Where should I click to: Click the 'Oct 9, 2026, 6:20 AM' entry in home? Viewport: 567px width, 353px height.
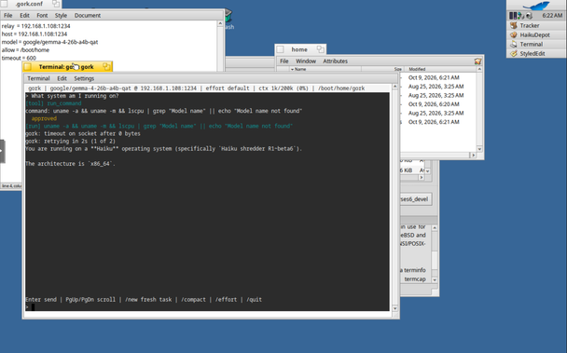(434, 104)
